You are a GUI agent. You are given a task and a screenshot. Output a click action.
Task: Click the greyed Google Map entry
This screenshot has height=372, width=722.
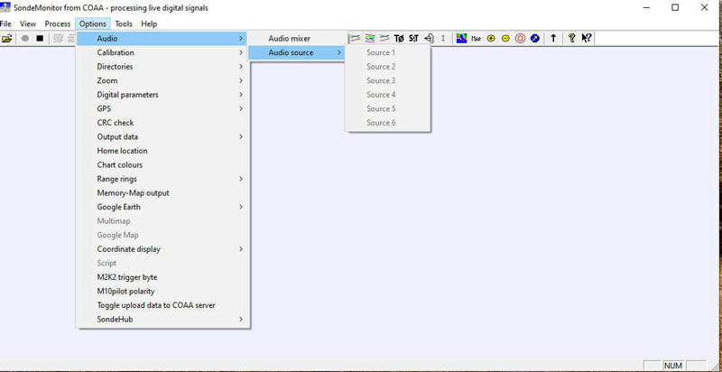[x=162, y=236]
